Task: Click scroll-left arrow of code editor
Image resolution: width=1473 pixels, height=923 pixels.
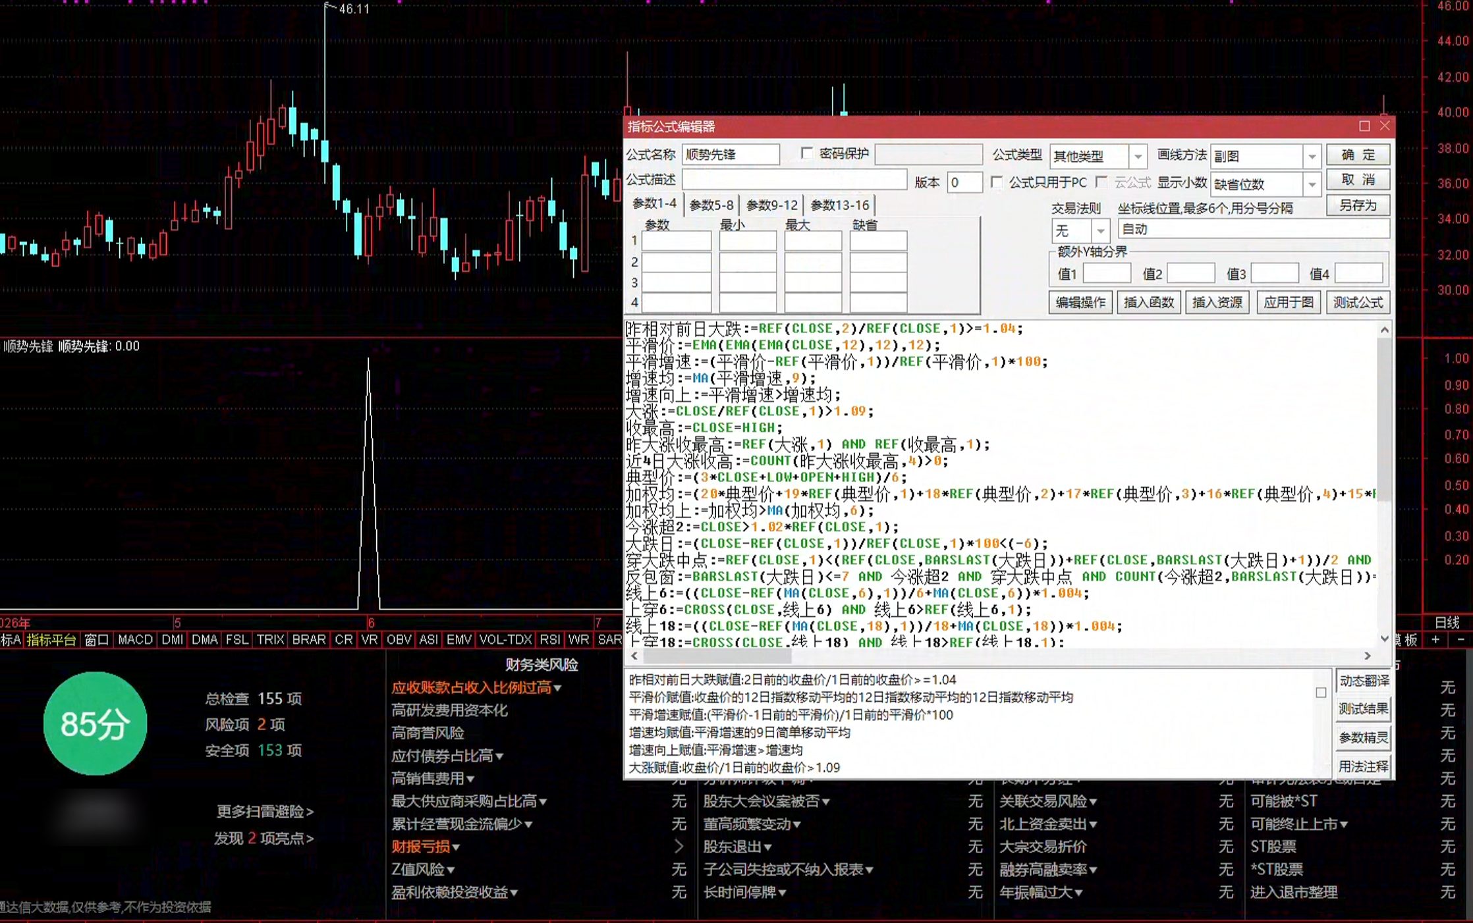Action: tap(634, 656)
